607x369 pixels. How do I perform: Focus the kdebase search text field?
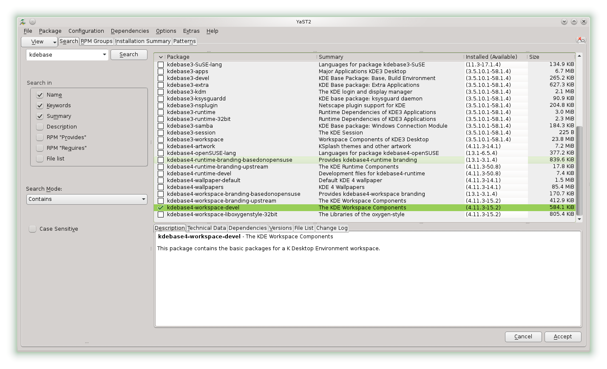point(64,55)
